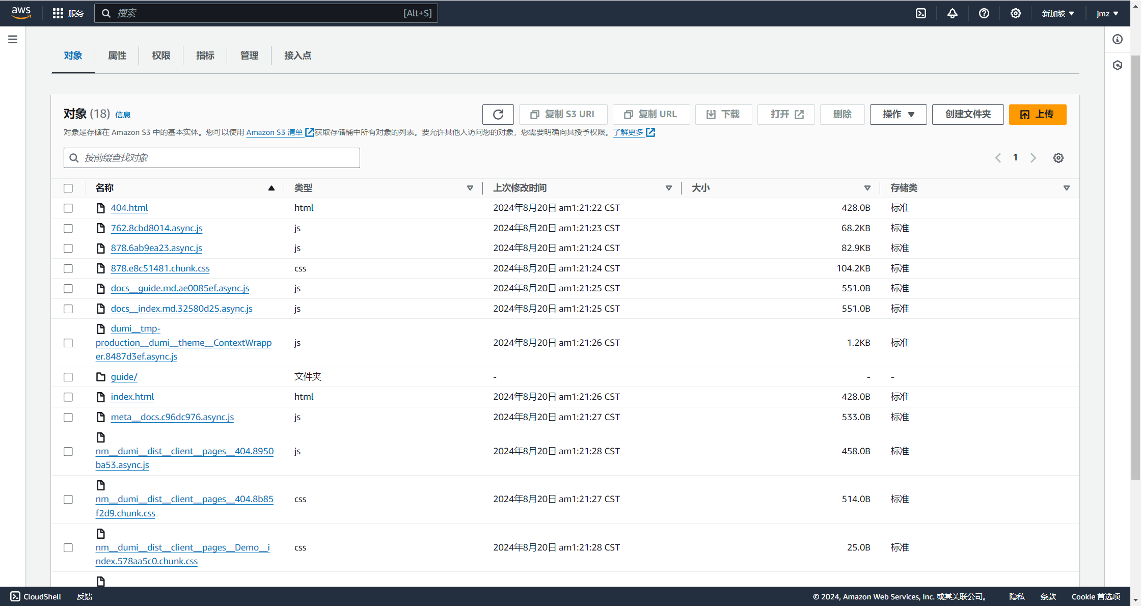Click the Cookie 首选项 footer link
The image size is (1141, 606).
1096,596
